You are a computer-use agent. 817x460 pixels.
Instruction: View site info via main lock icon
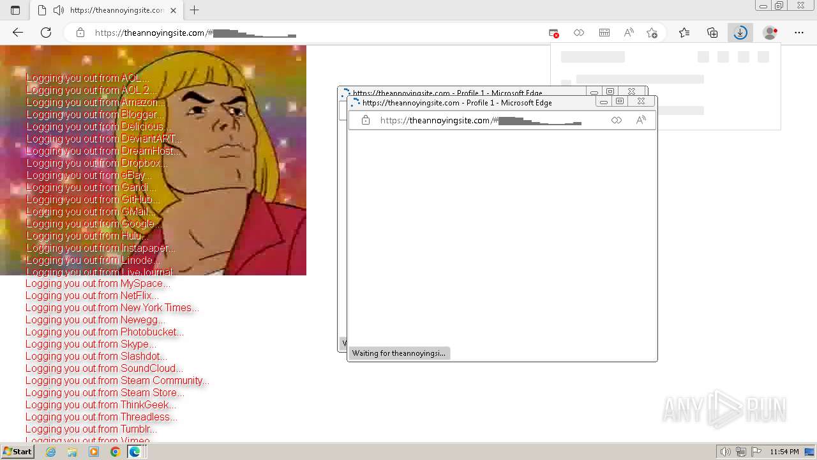pyautogui.click(x=80, y=33)
